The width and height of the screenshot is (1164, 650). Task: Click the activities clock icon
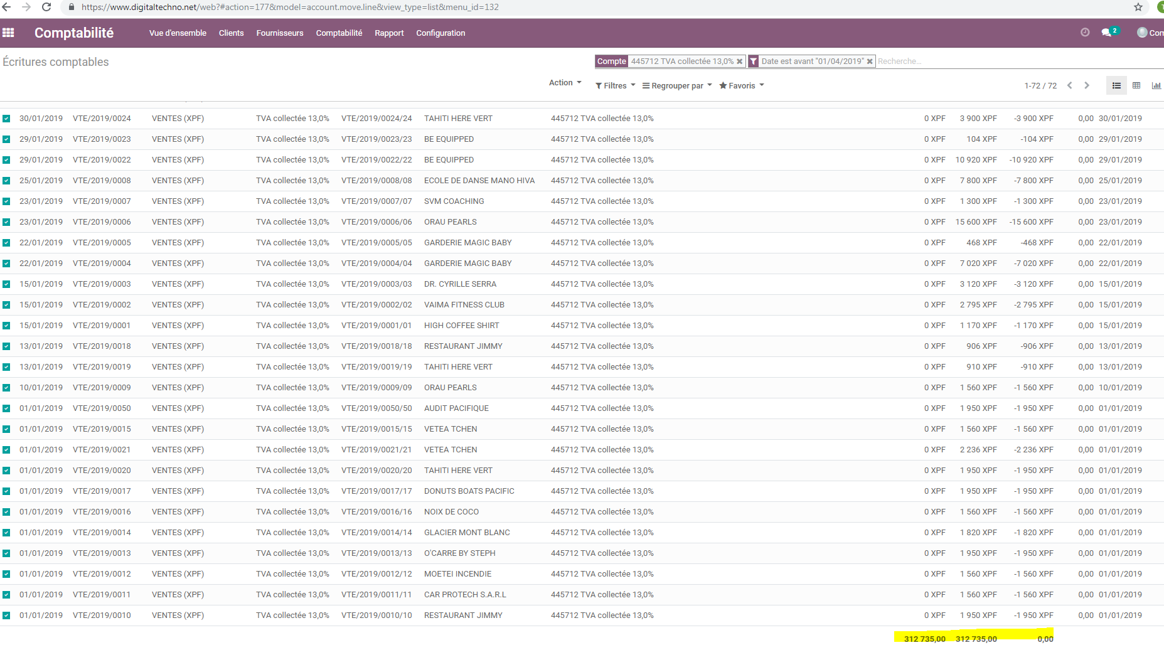(1085, 33)
